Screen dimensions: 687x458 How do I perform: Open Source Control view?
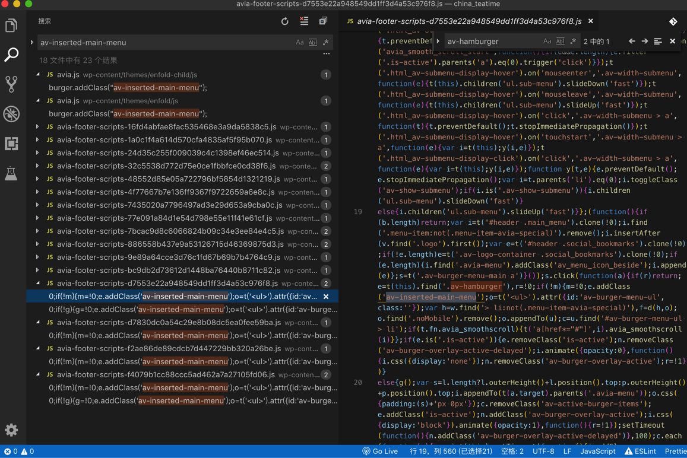pyautogui.click(x=11, y=84)
